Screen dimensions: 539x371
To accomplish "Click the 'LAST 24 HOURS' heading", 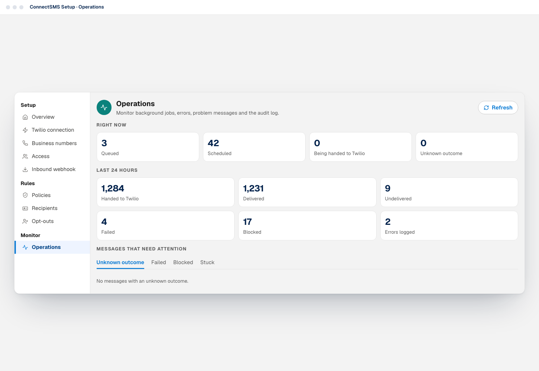I will [x=117, y=170].
